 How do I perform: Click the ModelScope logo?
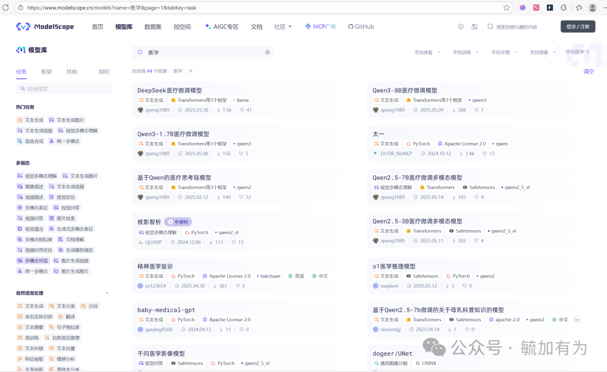pyautogui.click(x=45, y=26)
